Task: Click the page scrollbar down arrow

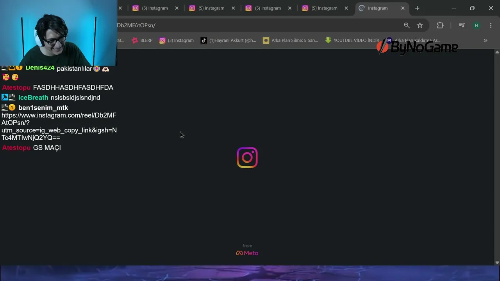Action: pos(497,263)
